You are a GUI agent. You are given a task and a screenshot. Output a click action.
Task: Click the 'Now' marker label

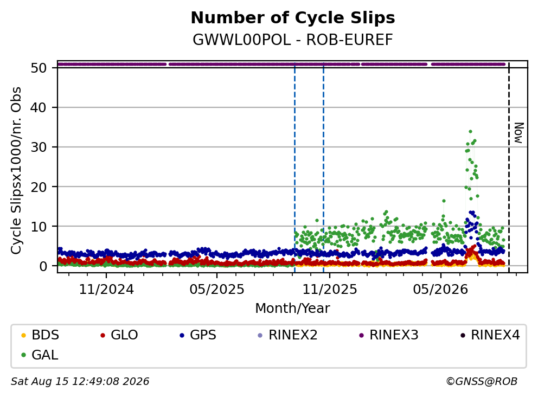[x=519, y=133]
